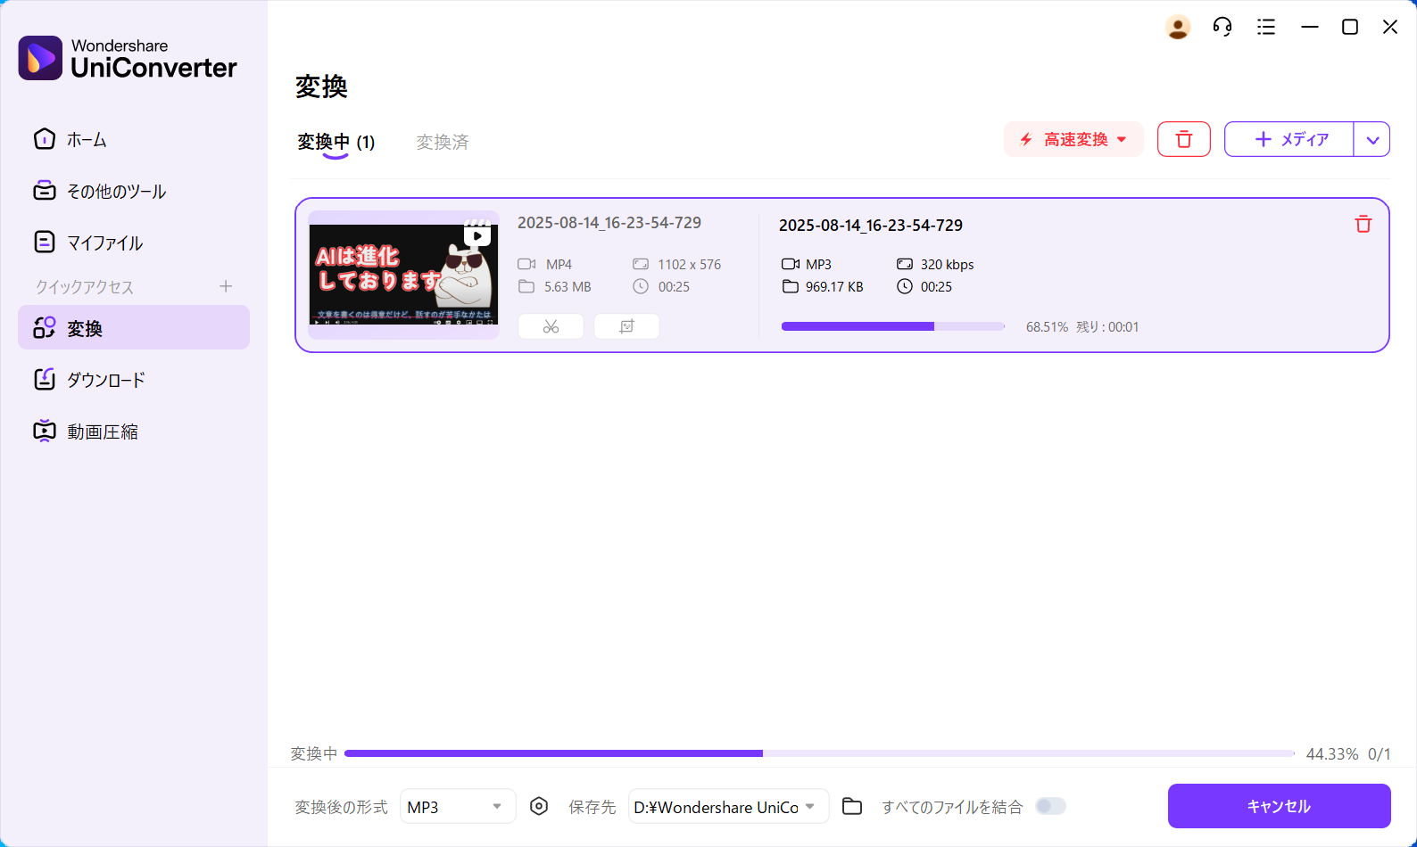
Task: Click the scissors trim icon
Action: tap(551, 326)
